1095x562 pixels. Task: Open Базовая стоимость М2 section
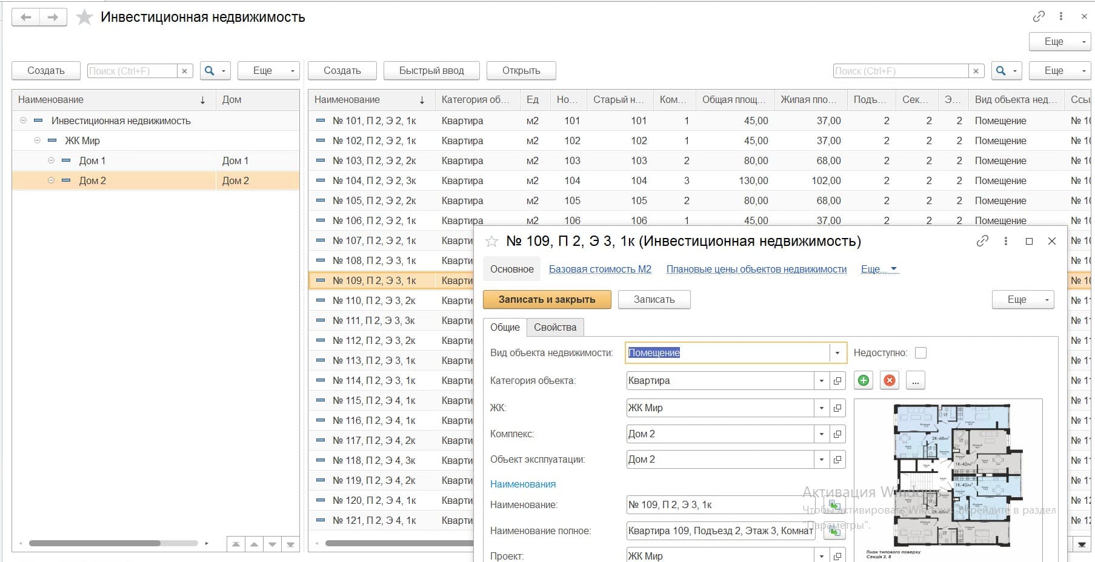click(599, 269)
